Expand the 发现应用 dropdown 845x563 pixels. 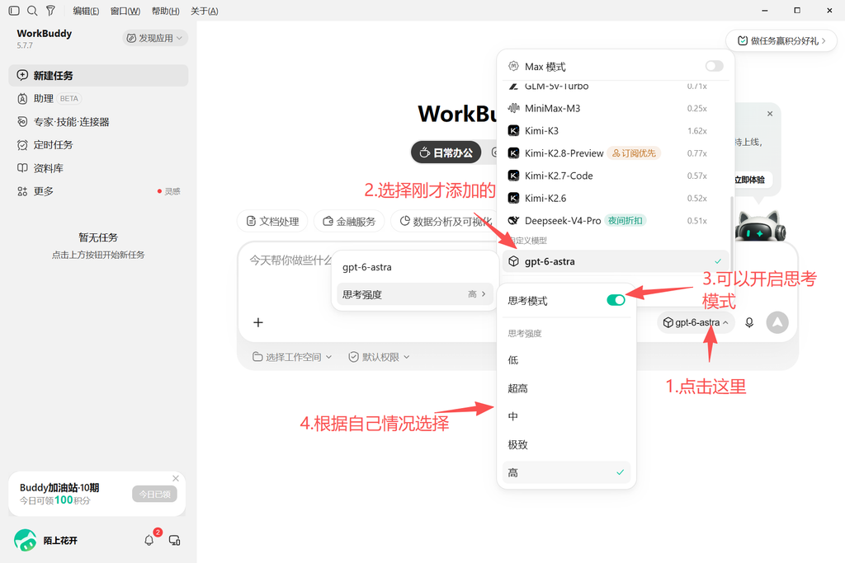[154, 38]
